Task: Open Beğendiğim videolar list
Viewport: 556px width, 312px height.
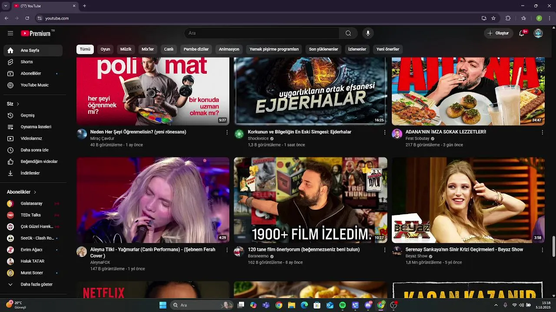Action: coord(33,162)
